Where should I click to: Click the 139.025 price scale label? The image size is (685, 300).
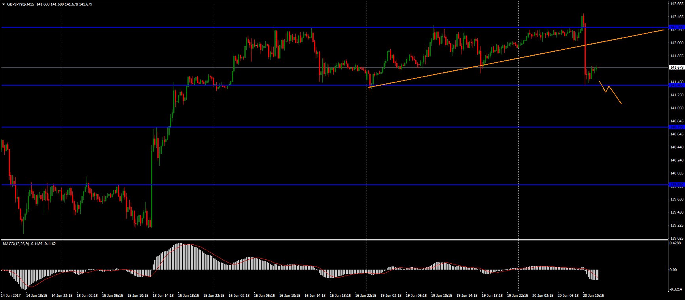point(677,238)
